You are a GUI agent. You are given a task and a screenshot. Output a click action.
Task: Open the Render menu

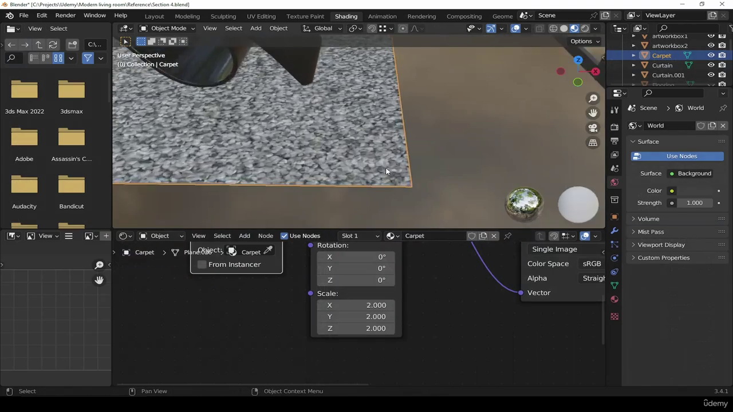coord(65,15)
